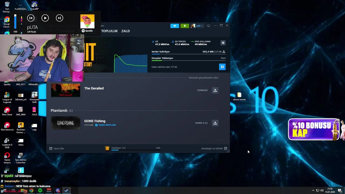Click Steam icon in taskbar
Screen dimensions: 345x194
point(66,191)
